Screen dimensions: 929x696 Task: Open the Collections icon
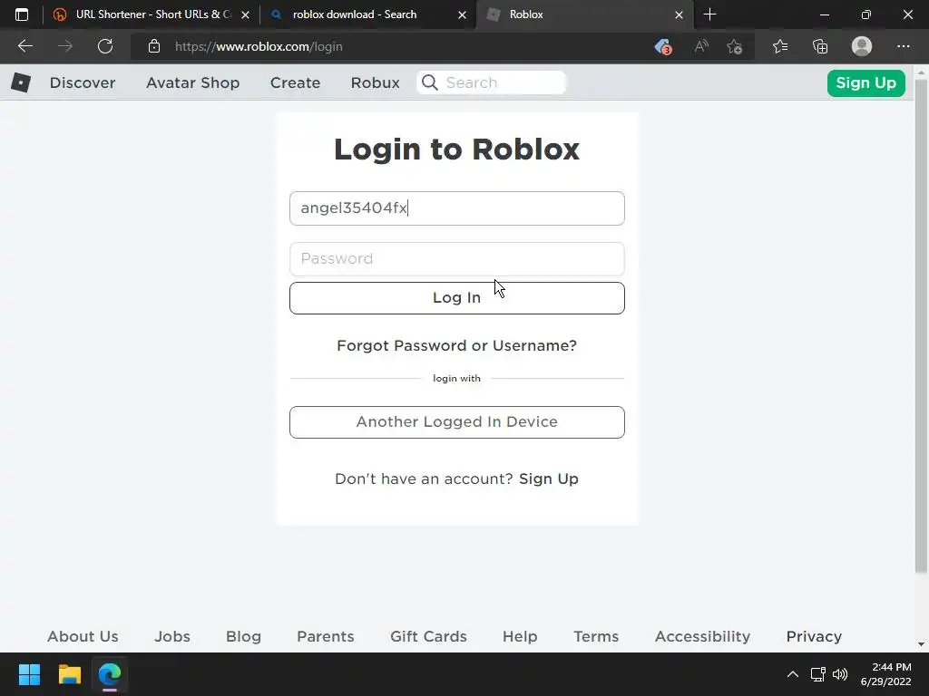tap(820, 46)
